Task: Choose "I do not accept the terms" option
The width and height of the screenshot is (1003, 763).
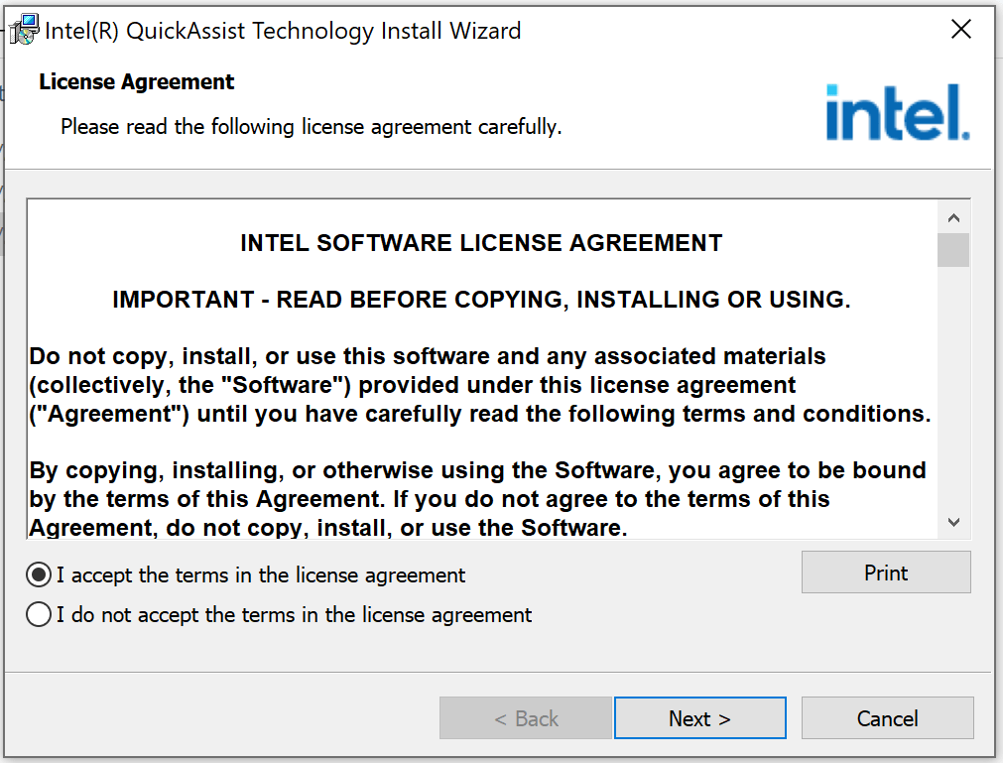Action: 39,615
